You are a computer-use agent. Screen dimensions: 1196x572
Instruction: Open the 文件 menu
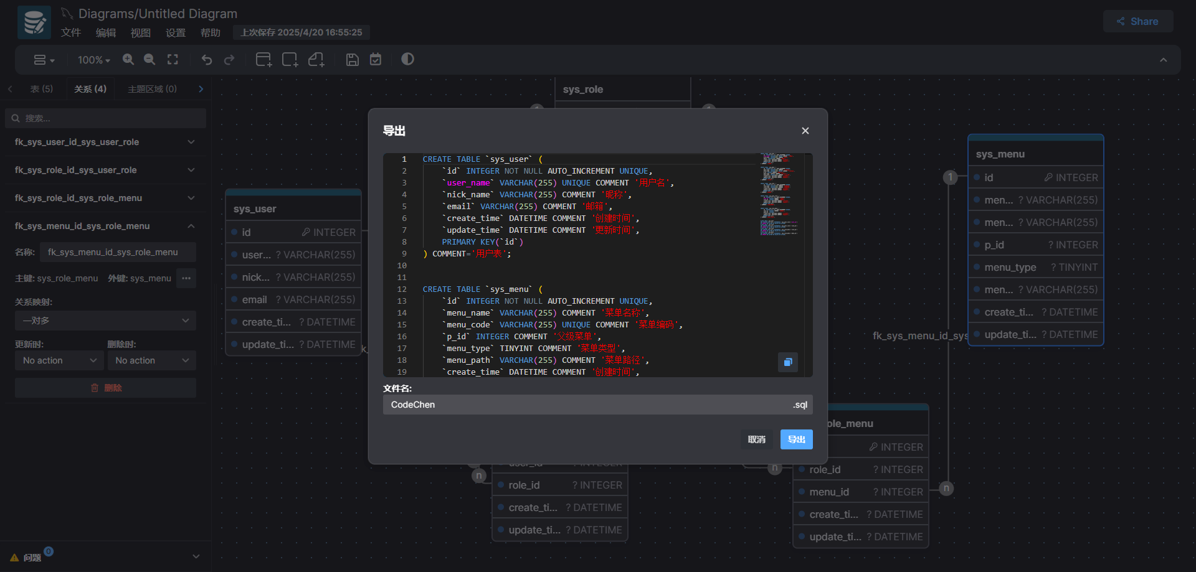point(71,32)
